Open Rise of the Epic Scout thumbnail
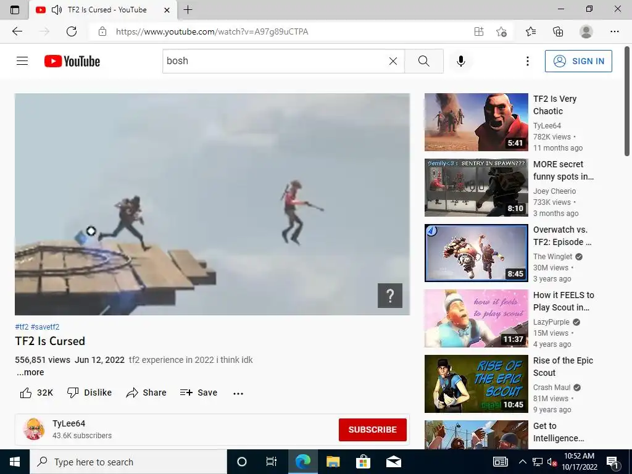 coord(476,384)
